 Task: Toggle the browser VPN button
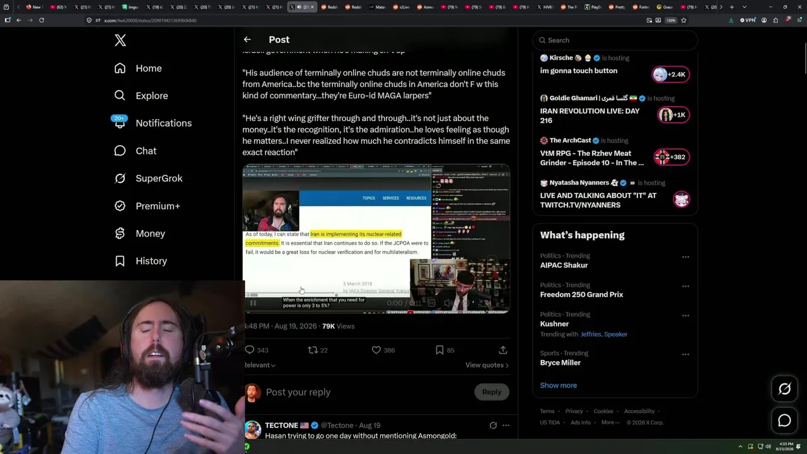[748, 20]
